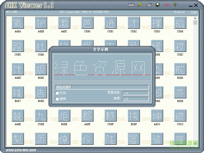
Task: Click the key icon in title bar
Action: (140, 5)
